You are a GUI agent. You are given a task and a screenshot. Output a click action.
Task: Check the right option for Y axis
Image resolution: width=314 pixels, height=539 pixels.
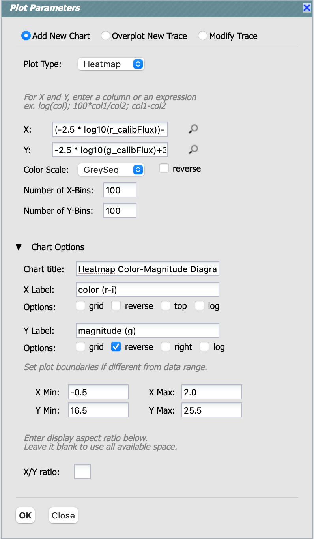[x=166, y=347]
